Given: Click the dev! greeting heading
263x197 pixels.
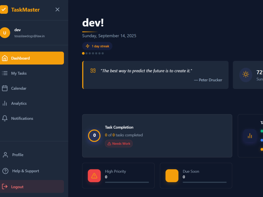Looking at the screenshot, I should click(x=93, y=23).
